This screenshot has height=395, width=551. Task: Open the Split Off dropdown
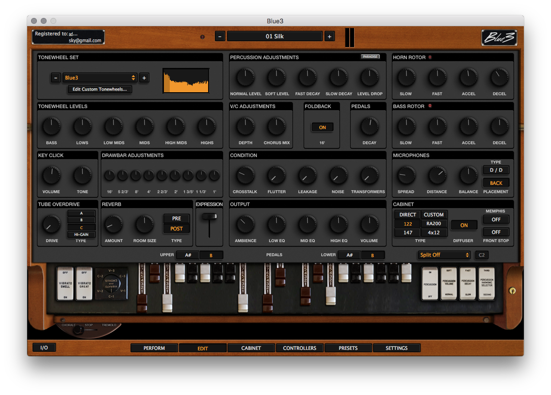tap(444, 255)
